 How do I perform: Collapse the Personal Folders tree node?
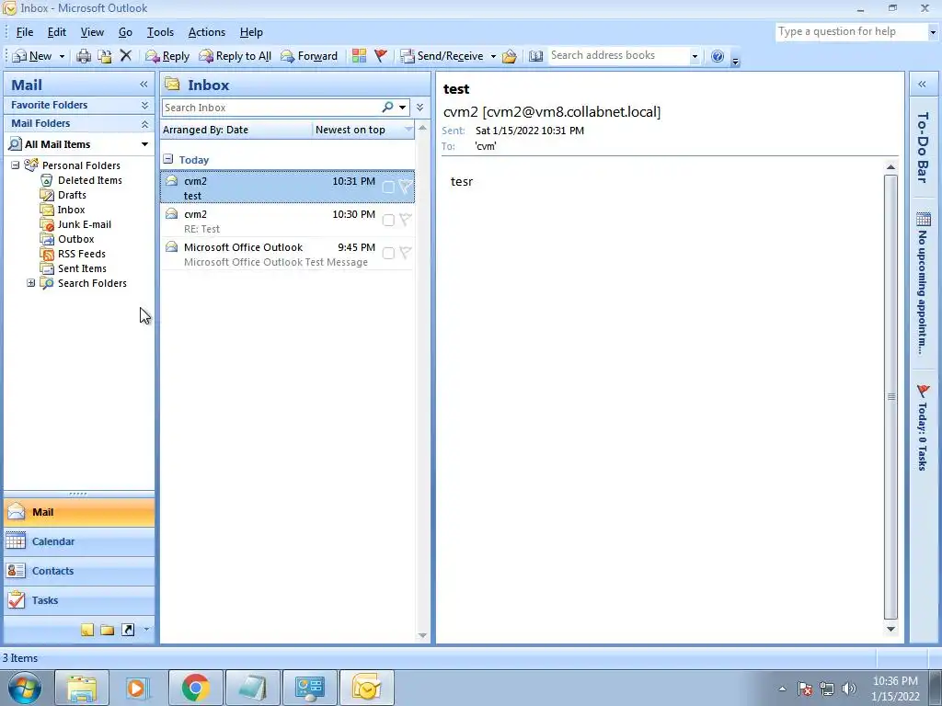[16, 165]
